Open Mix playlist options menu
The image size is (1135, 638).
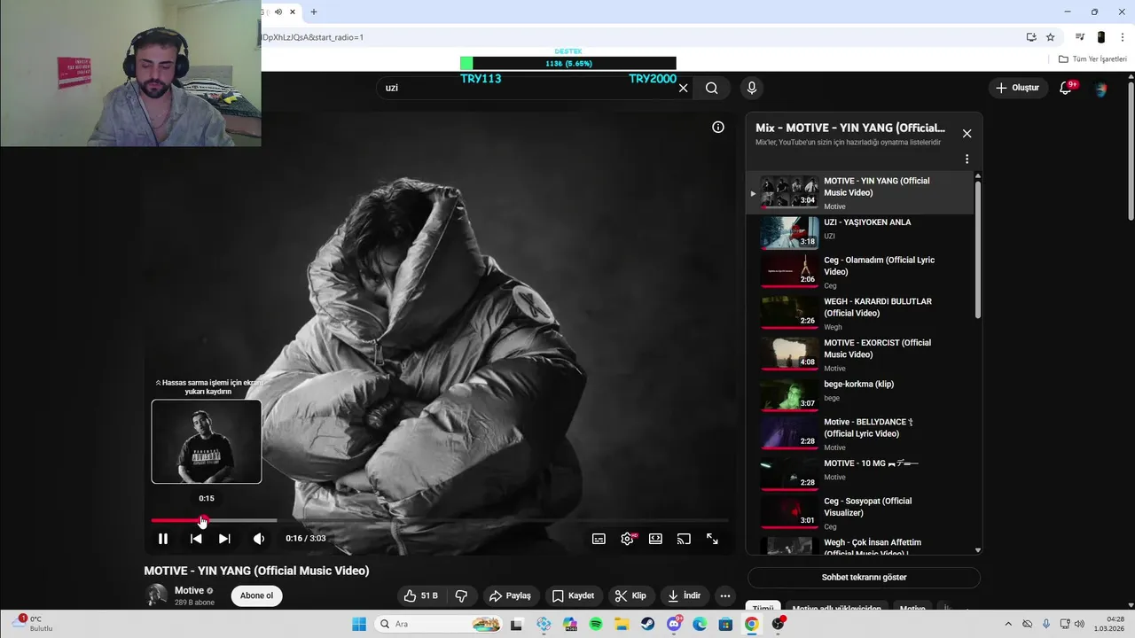point(967,159)
